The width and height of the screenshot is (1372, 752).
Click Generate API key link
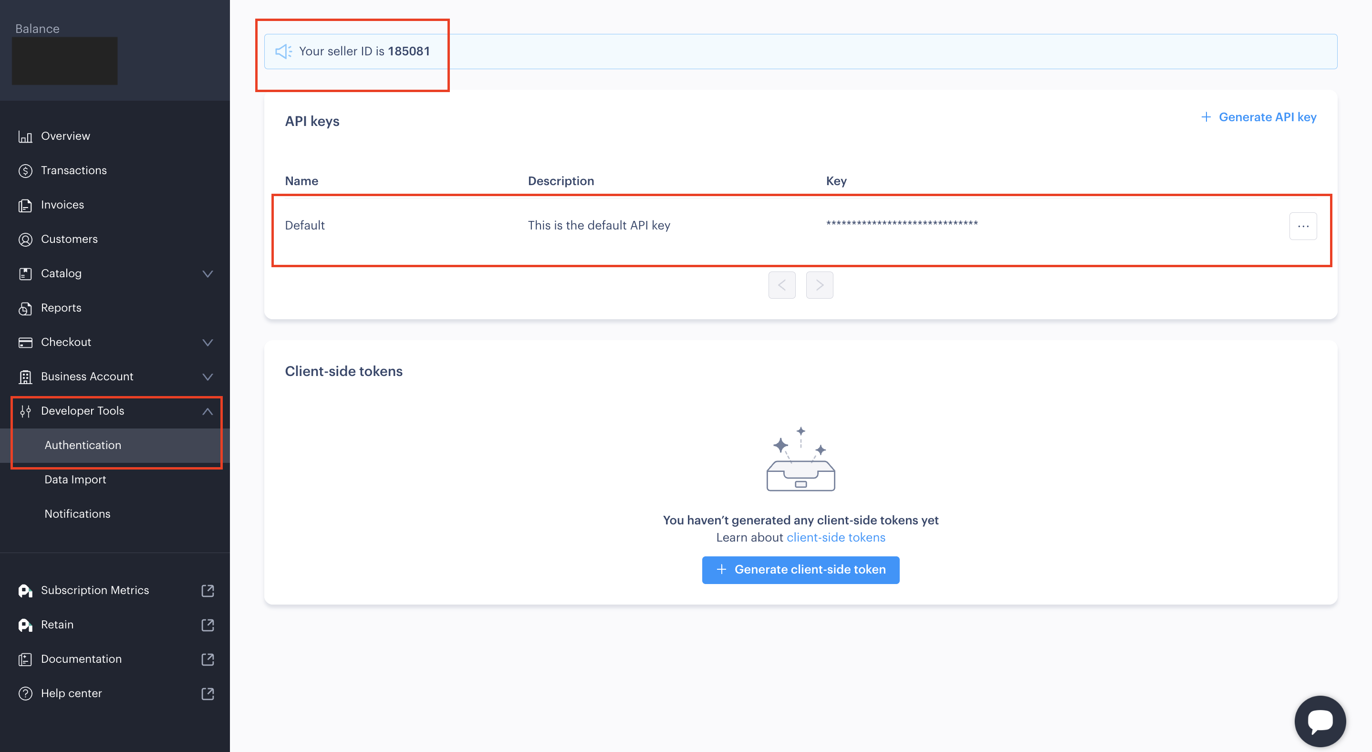tap(1259, 117)
